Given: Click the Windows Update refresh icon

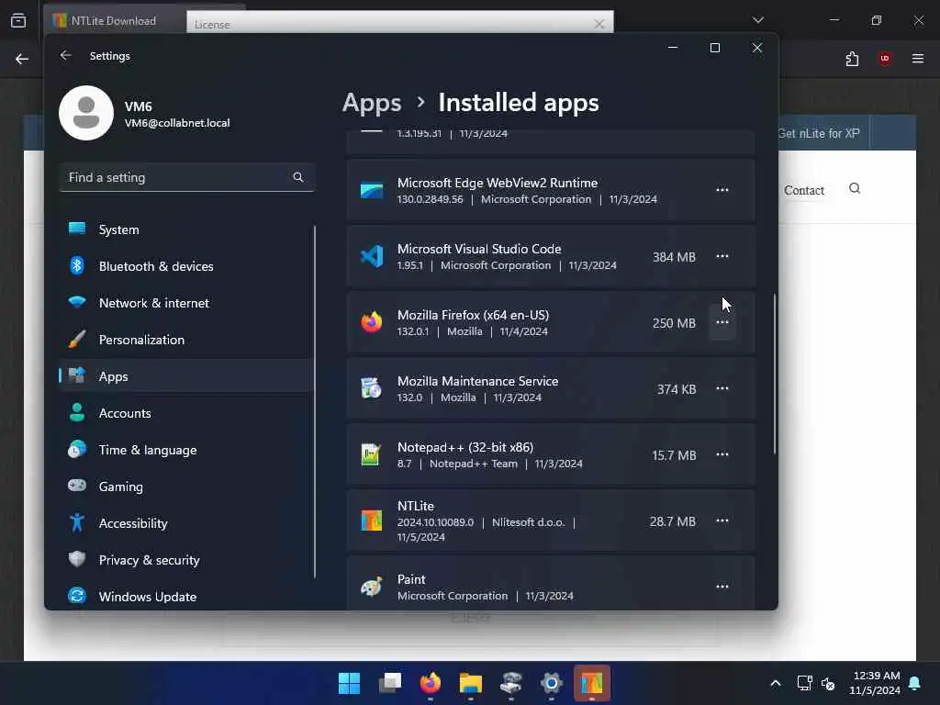Looking at the screenshot, I should [77, 595].
